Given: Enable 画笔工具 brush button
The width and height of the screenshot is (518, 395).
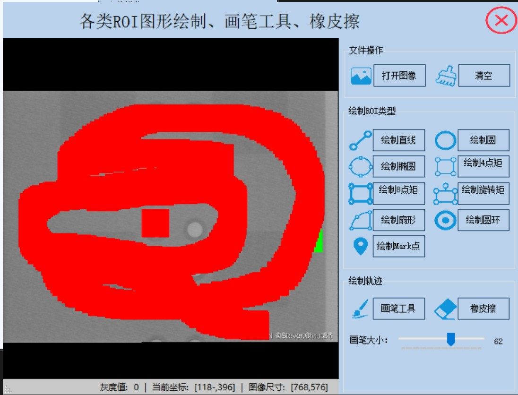Looking at the screenshot, I should [x=399, y=309].
